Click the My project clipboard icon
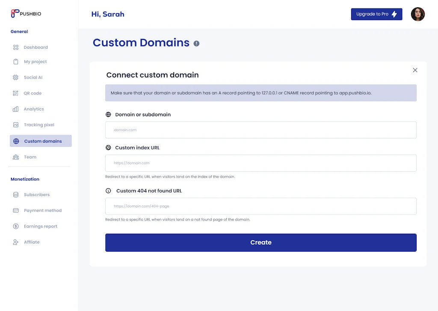The image size is (438, 311). [16, 62]
